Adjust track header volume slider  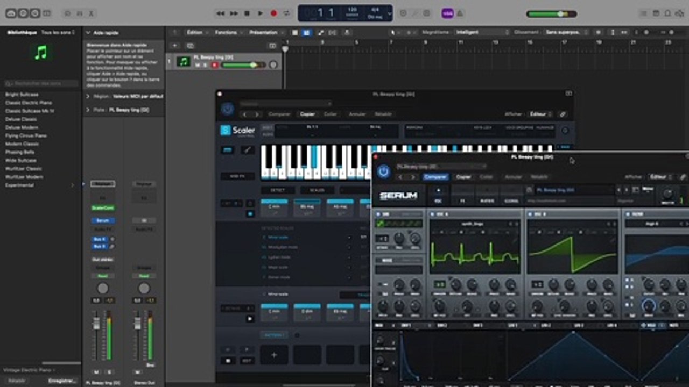[243, 65]
